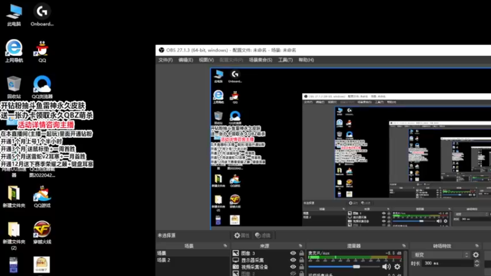Click the OBS 27.1.3 title bar
This screenshot has height=276, width=491.
(x=323, y=50)
